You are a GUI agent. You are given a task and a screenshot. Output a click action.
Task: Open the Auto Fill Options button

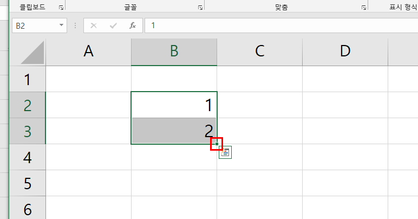(x=225, y=153)
